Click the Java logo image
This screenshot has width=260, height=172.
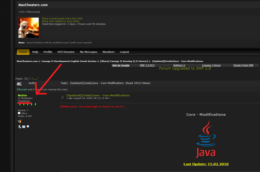click(206, 139)
